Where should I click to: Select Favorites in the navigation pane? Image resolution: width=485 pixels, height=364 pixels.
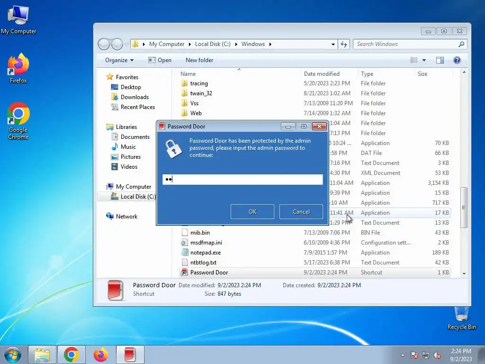tap(122, 77)
